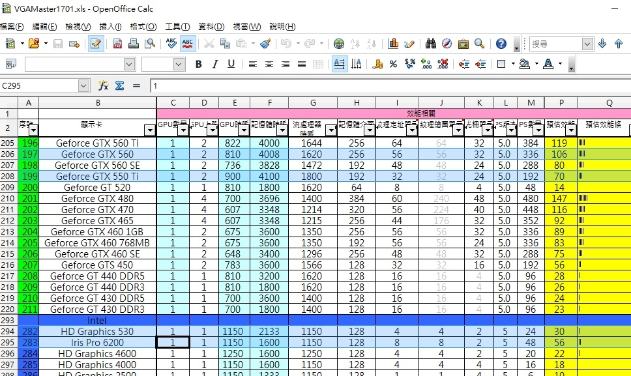Create a new spreadsheet document

click(x=10, y=44)
